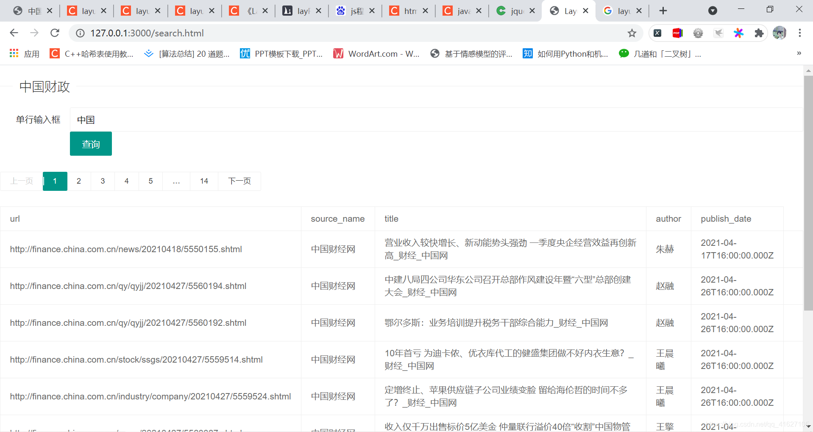Open the tab search dropdown arrow
This screenshot has width=813, height=432.
(713, 11)
